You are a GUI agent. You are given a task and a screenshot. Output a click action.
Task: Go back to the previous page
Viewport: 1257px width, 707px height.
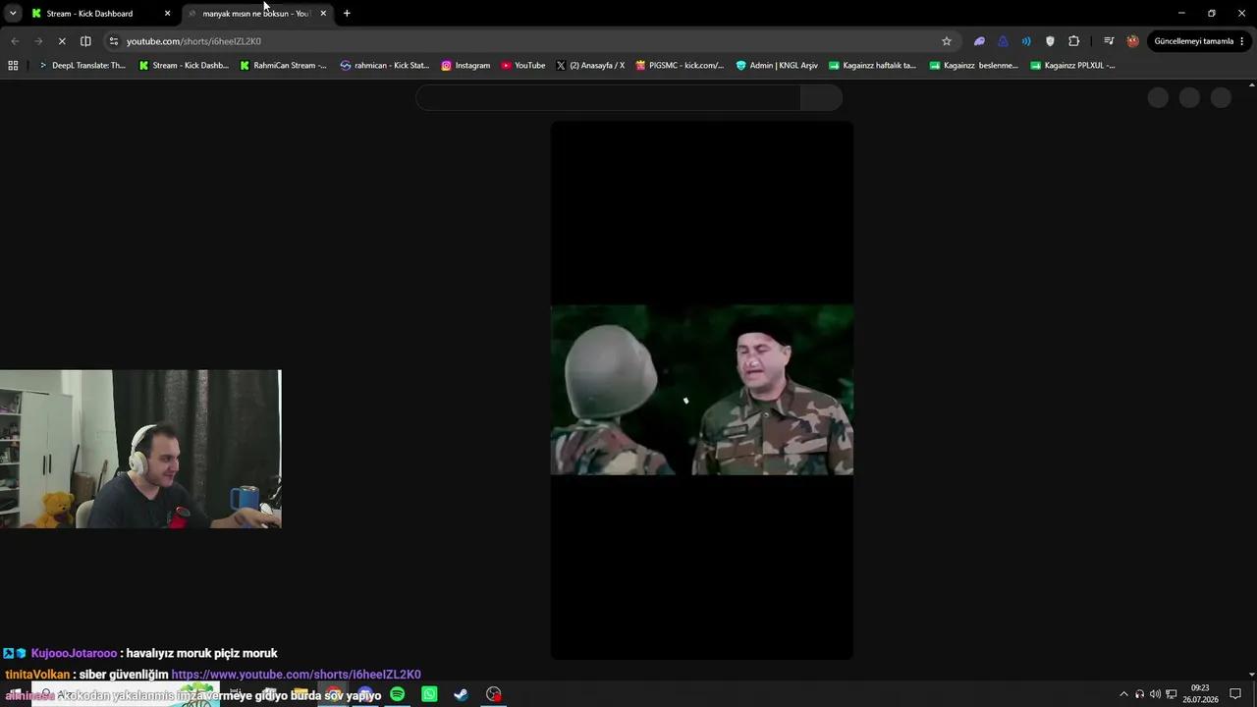(x=15, y=41)
